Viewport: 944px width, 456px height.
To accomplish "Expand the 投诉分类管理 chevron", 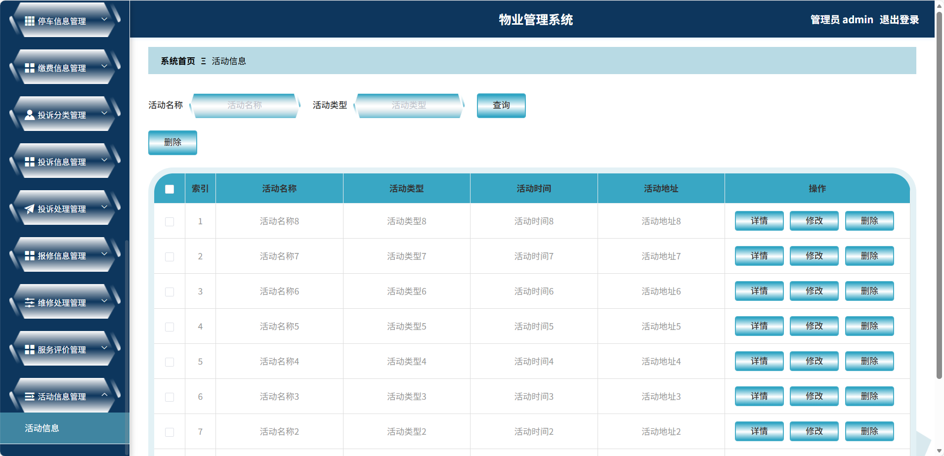I will click(x=104, y=113).
